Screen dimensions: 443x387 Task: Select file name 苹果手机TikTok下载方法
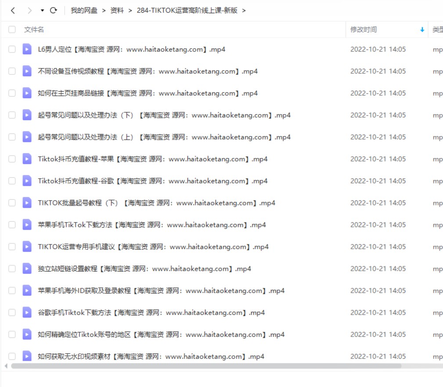coord(152,225)
